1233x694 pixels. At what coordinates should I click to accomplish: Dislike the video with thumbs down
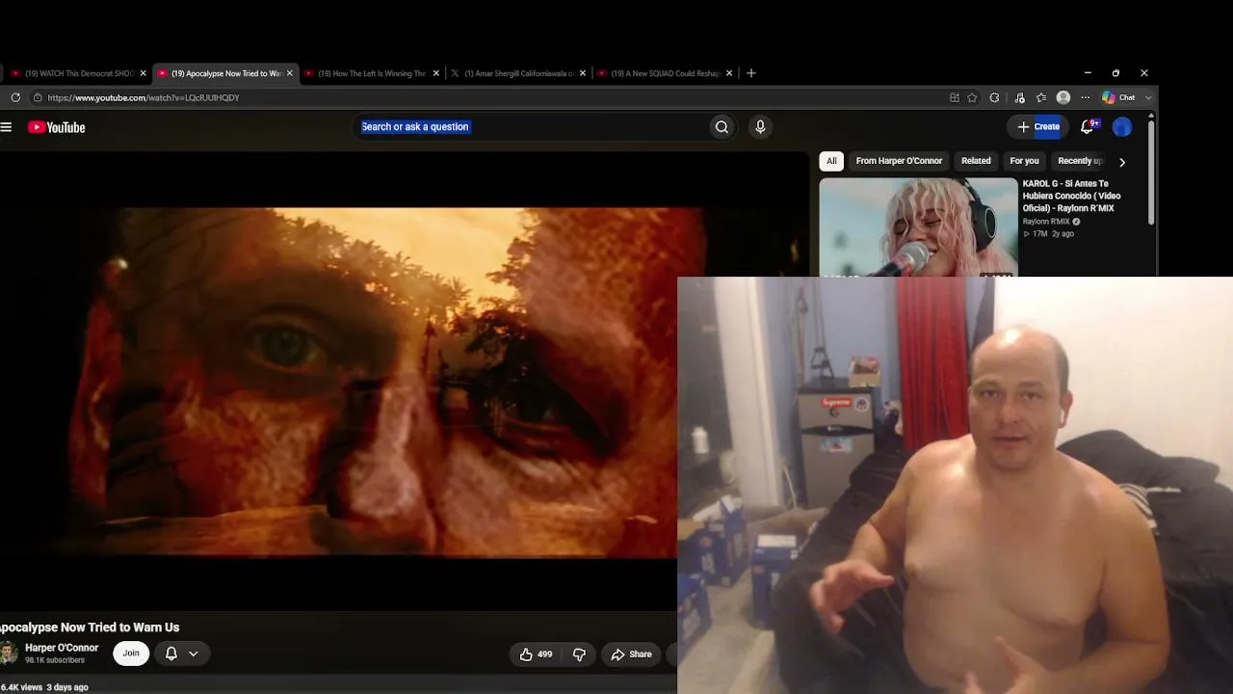(580, 654)
